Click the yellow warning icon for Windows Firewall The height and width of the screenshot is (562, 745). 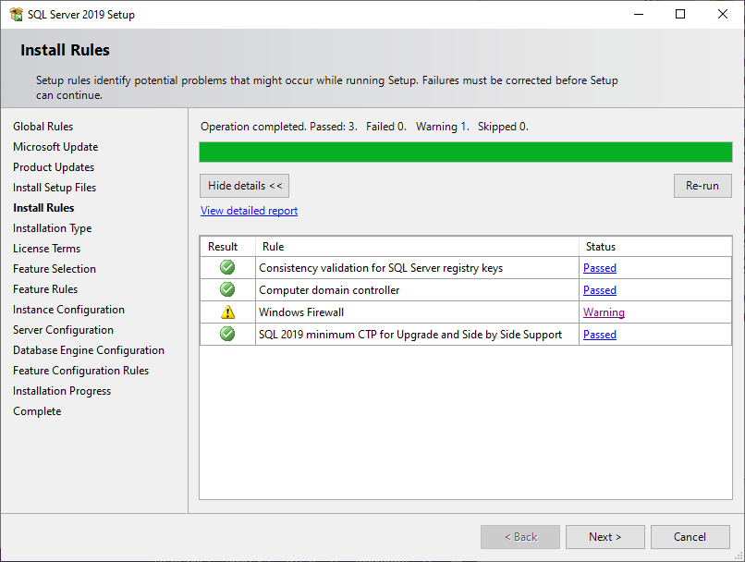pyautogui.click(x=227, y=312)
